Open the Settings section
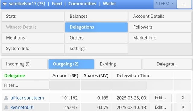This screenshot has height=111, width=193. click(96, 49)
